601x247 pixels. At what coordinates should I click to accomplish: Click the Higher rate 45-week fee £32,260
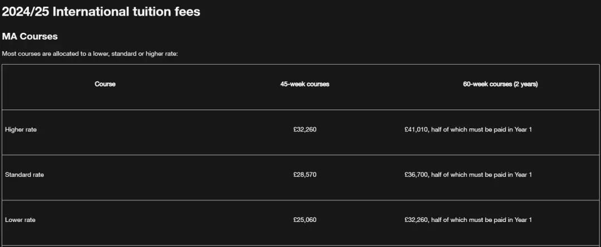coord(305,130)
